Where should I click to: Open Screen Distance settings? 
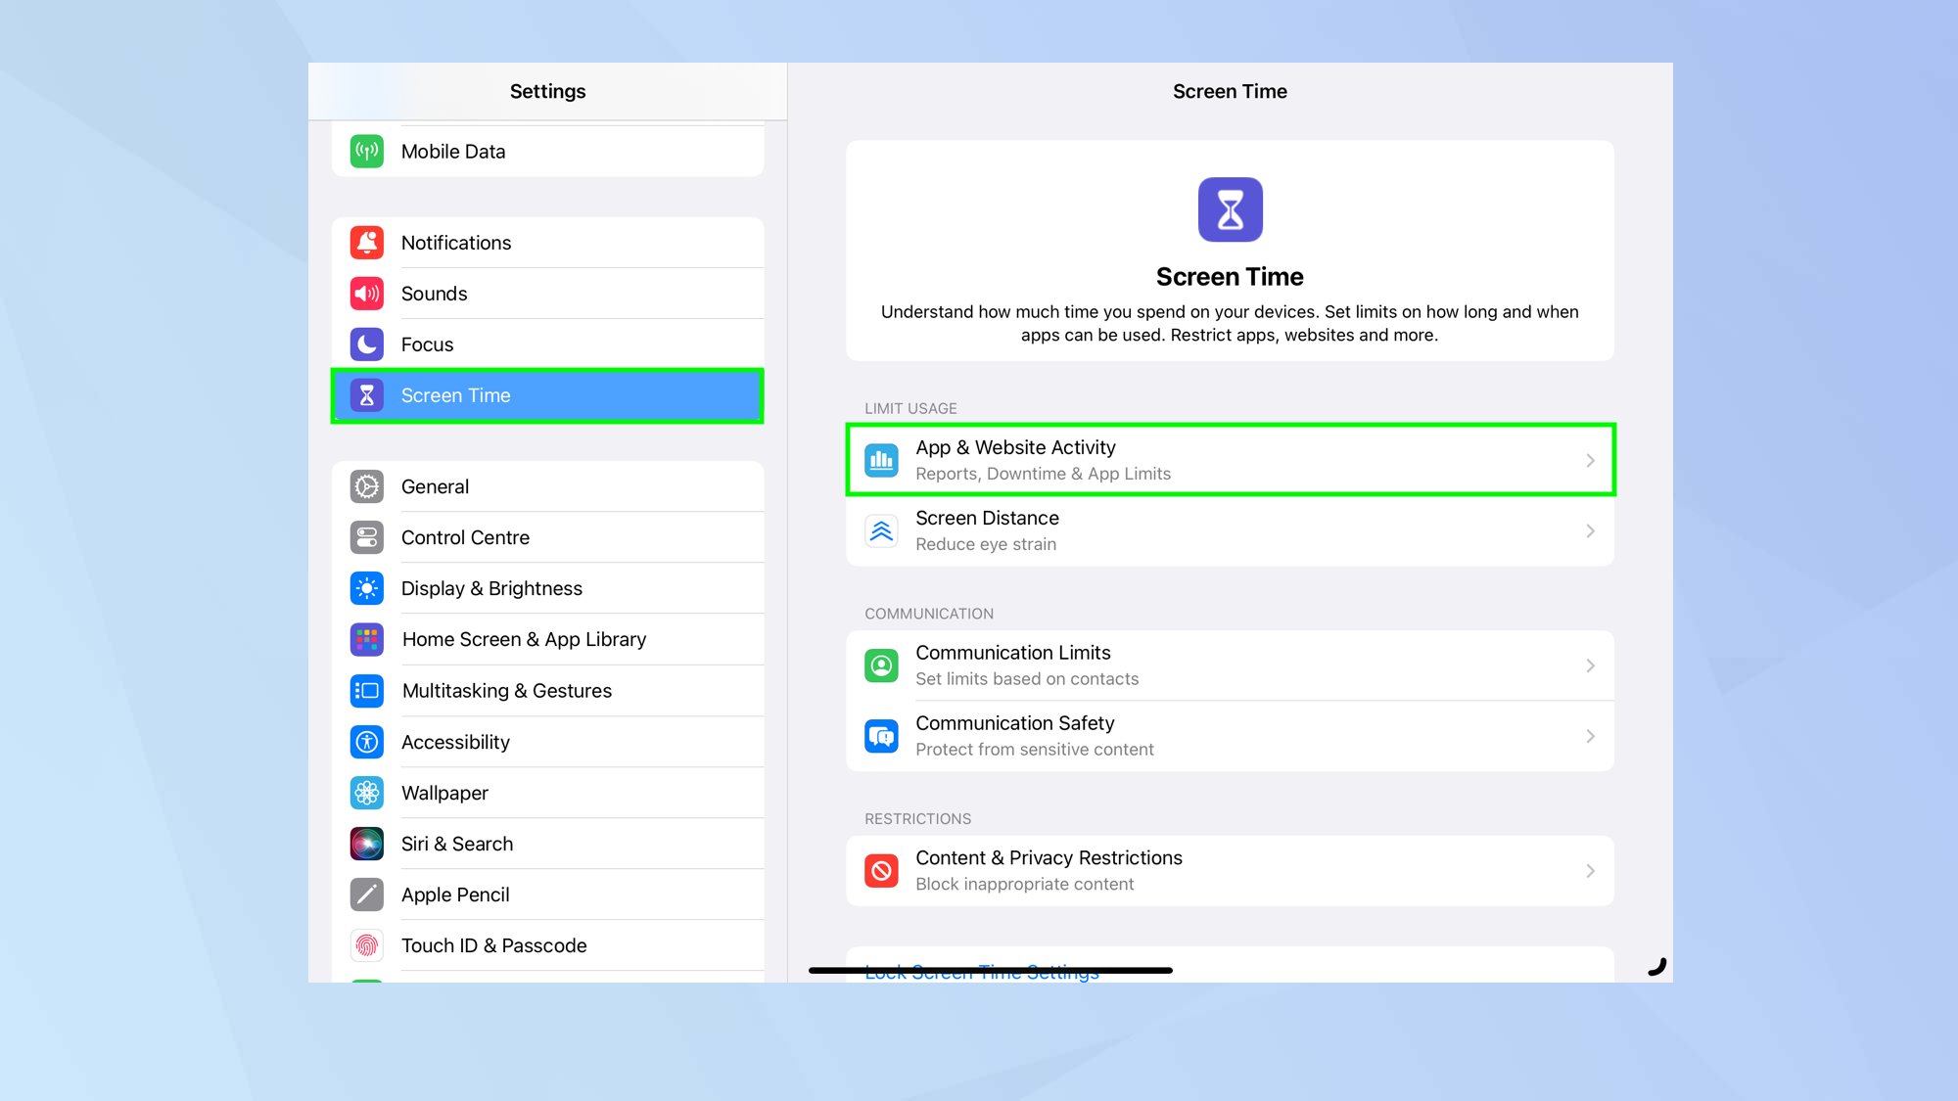pyautogui.click(x=1231, y=529)
